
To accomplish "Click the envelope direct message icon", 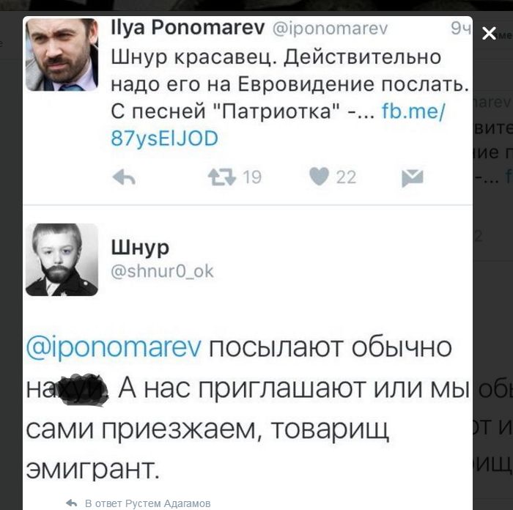I will (413, 177).
